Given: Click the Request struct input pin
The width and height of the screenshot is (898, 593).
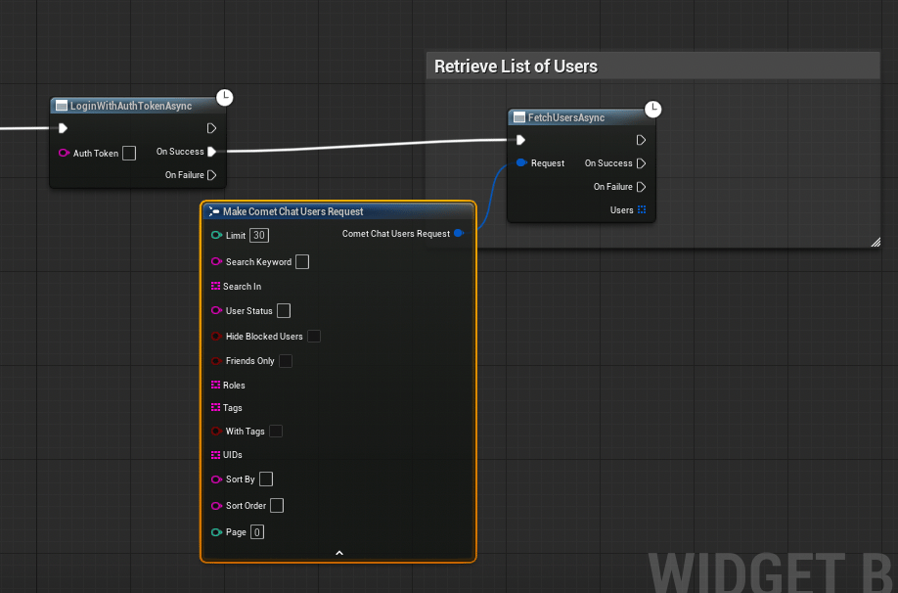Looking at the screenshot, I should click(x=521, y=162).
